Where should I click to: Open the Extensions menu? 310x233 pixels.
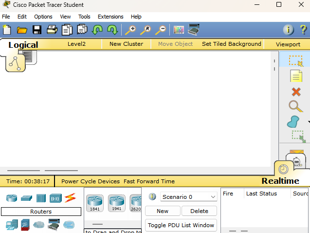coord(110,17)
